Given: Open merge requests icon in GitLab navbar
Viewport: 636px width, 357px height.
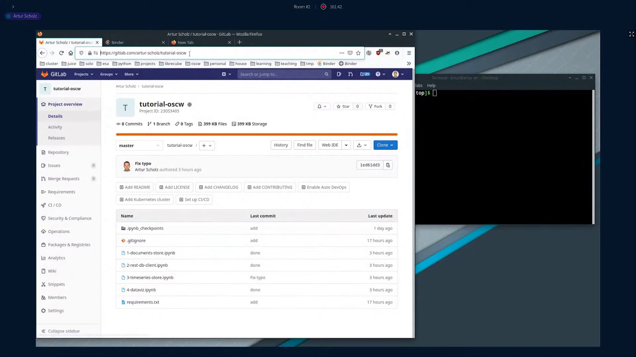Looking at the screenshot, I should click(350, 74).
